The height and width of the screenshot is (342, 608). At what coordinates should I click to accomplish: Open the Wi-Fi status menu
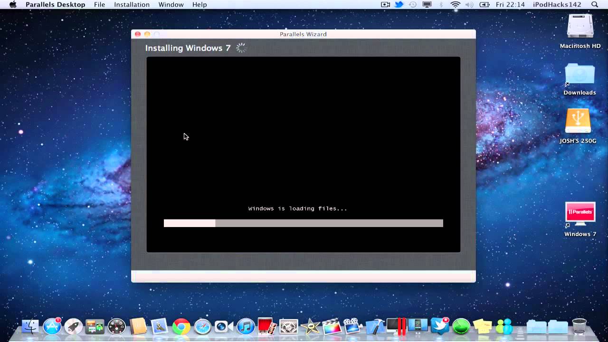click(x=456, y=5)
